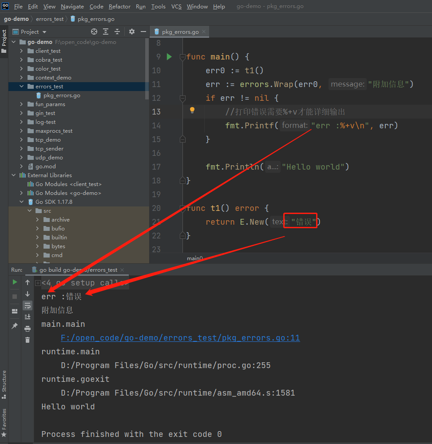Open the Structure tool window
Image resolution: width=432 pixels, height=444 pixels.
(x=4, y=381)
